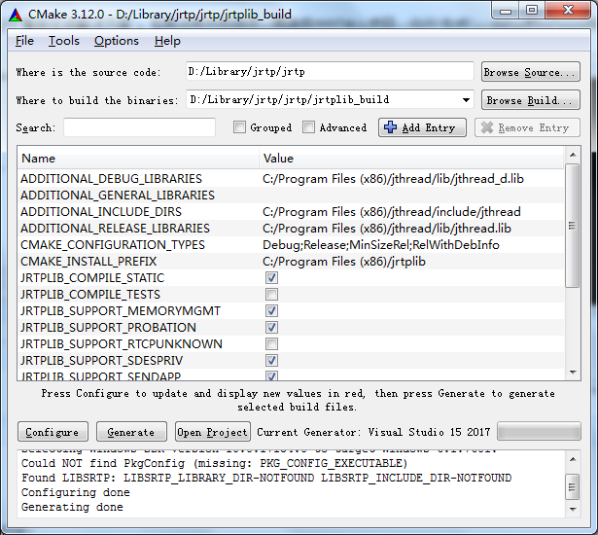Click the progress bar beside Current Generator
Viewport: 598px width, 535px height.
[539, 432]
